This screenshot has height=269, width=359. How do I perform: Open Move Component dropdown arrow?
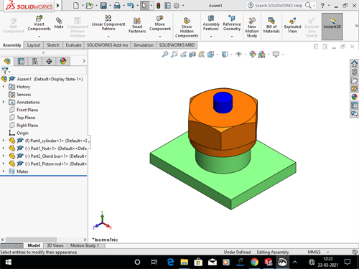coord(160,37)
